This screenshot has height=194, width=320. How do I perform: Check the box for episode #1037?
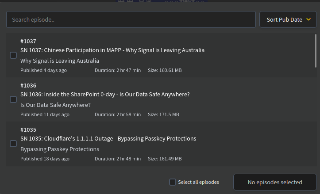13,55
